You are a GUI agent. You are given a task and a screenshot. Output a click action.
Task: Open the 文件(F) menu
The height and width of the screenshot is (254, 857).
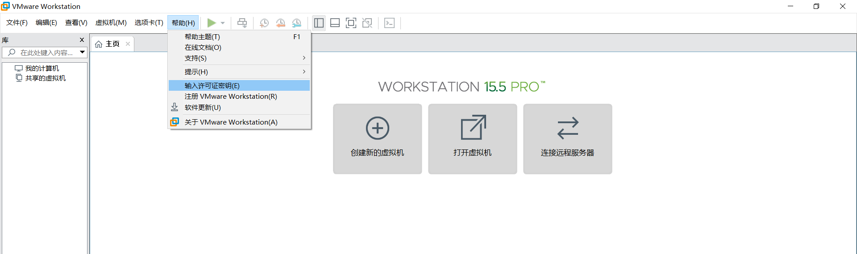click(17, 23)
